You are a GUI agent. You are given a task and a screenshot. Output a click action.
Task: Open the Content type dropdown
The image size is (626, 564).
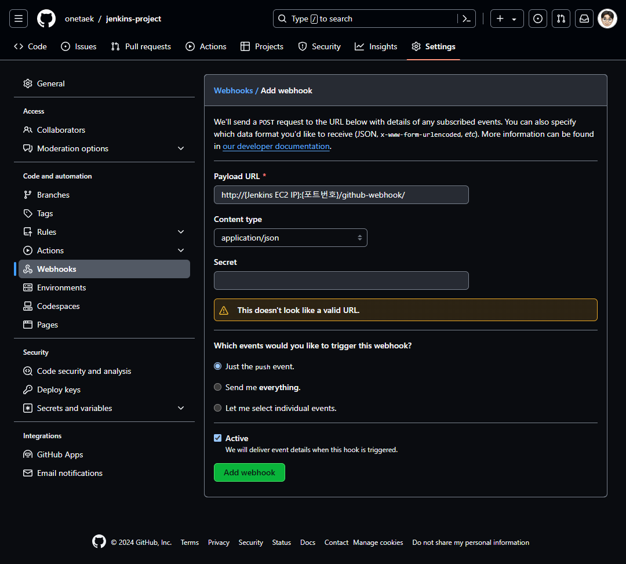click(290, 238)
